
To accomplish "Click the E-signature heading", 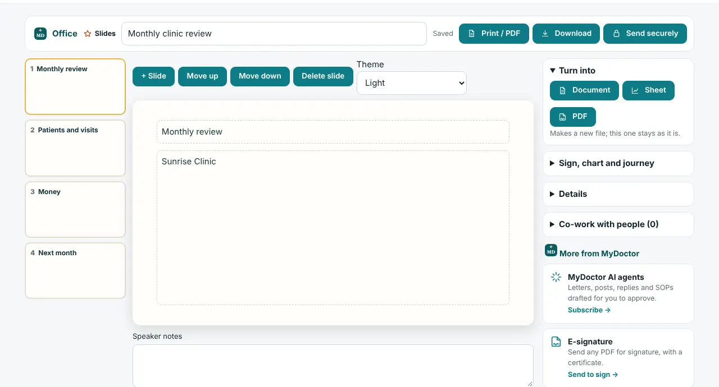I will coord(590,342).
